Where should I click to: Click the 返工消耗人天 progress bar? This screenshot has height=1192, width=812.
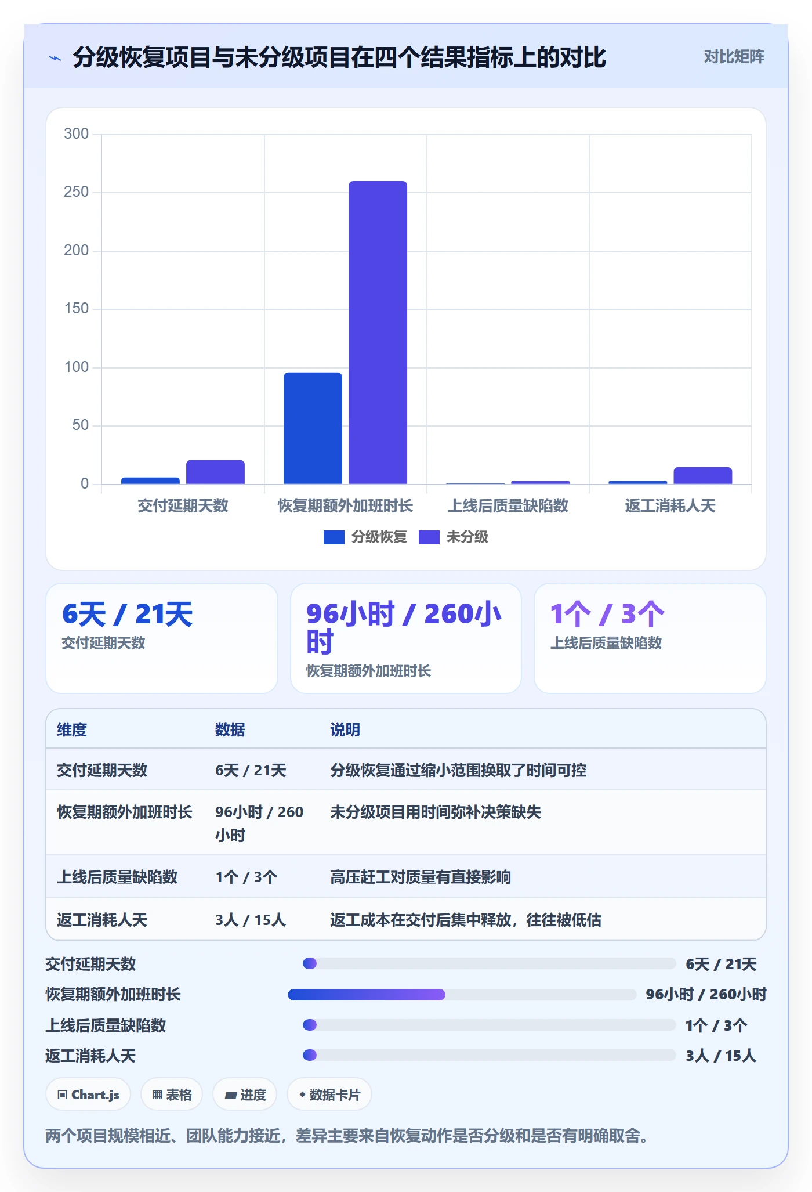(x=490, y=1055)
